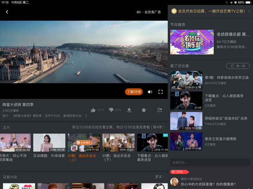Open comment 你心中的大侦探是谁？你的偶像是？
253x189 pixels.
point(208,184)
